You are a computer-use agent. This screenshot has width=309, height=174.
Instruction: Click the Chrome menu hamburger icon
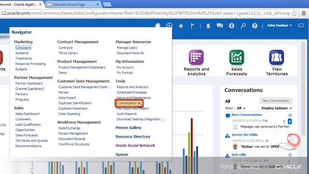pos(304,13)
